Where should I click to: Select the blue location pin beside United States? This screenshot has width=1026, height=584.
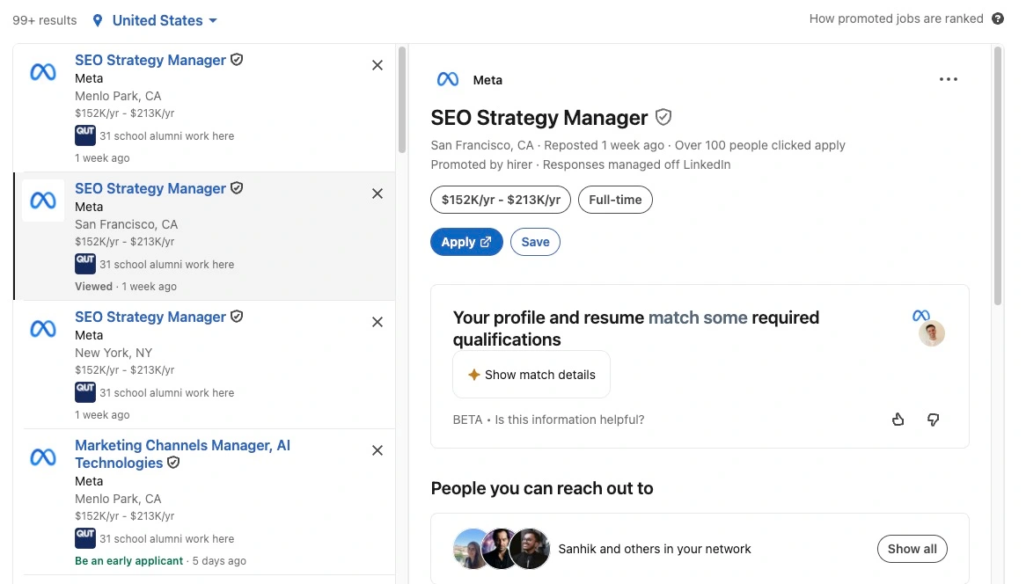97,19
